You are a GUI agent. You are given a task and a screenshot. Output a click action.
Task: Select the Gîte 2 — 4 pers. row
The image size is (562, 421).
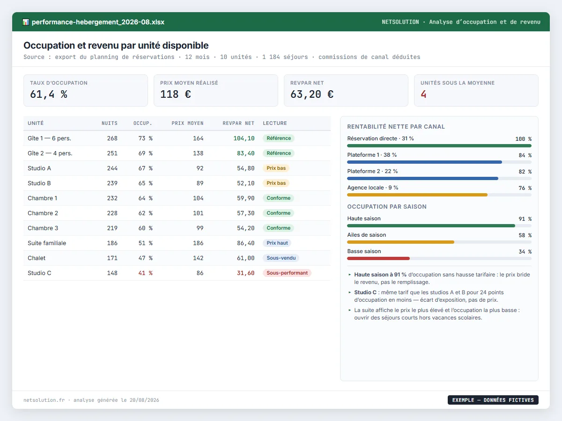[177, 153]
